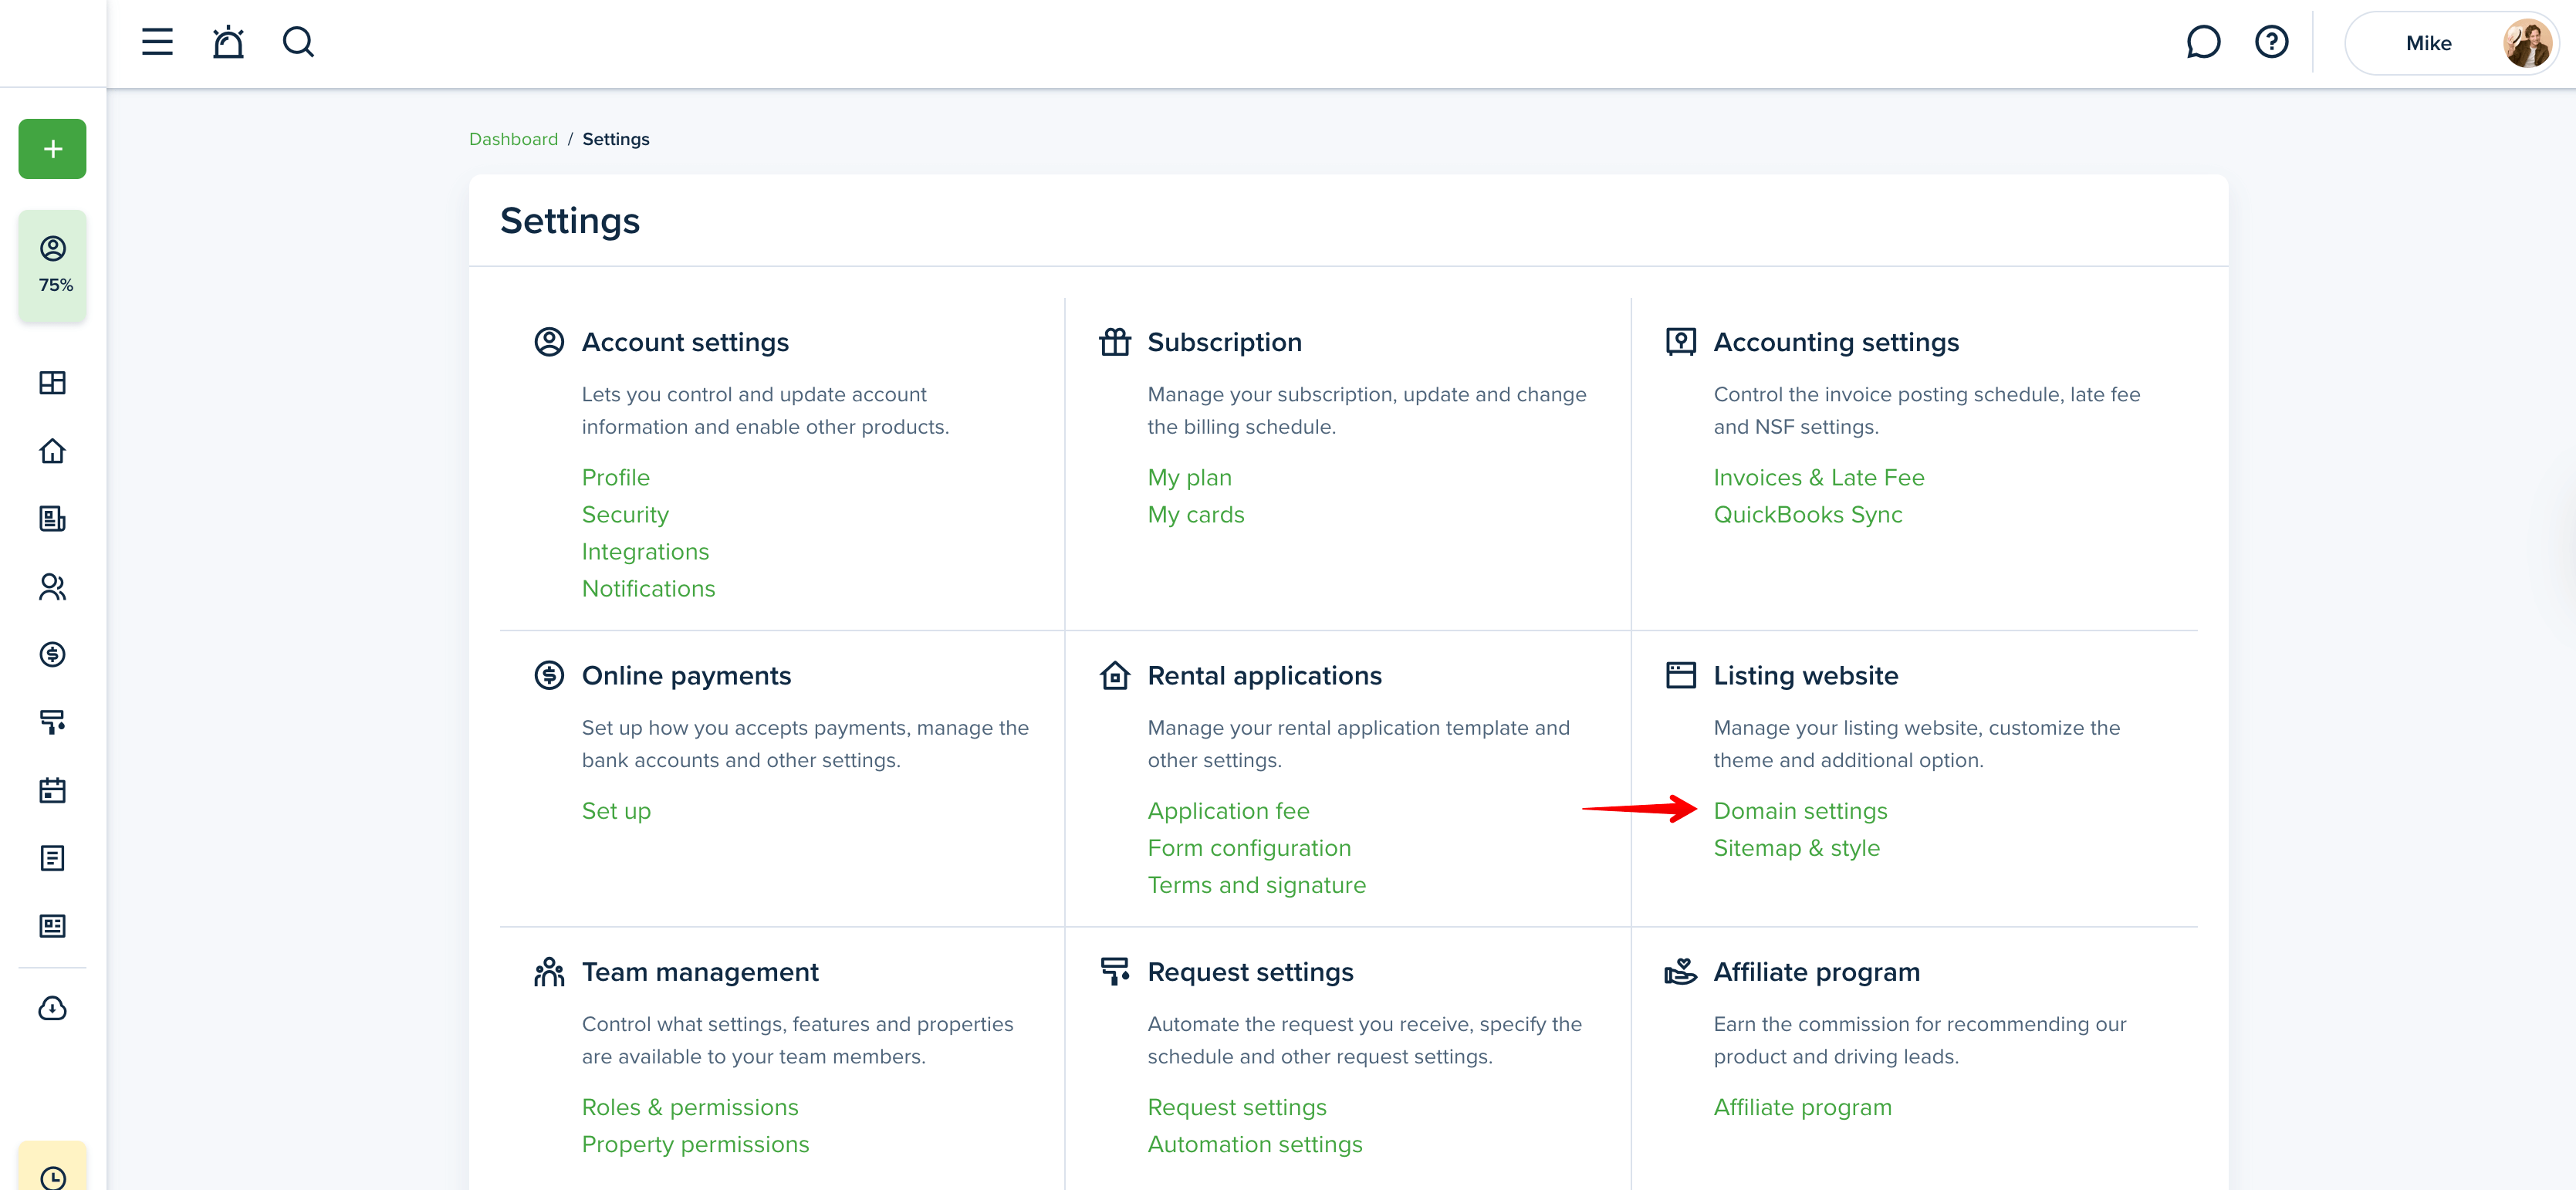Open the green Affiliate program link
The width and height of the screenshot is (2576, 1190).
pyautogui.click(x=1802, y=1107)
